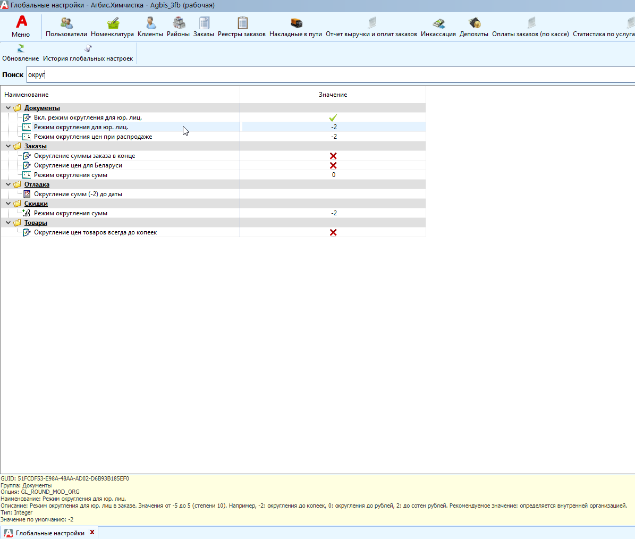Open Депозиты toolbar icon
635x539 pixels.
474,23
